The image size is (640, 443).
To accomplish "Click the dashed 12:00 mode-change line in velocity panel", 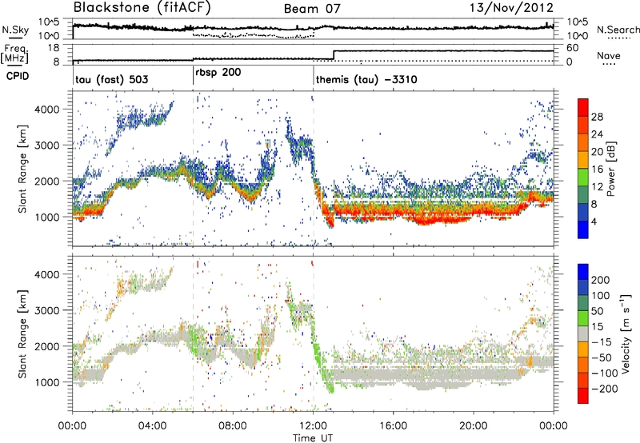I will pyautogui.click(x=314, y=333).
